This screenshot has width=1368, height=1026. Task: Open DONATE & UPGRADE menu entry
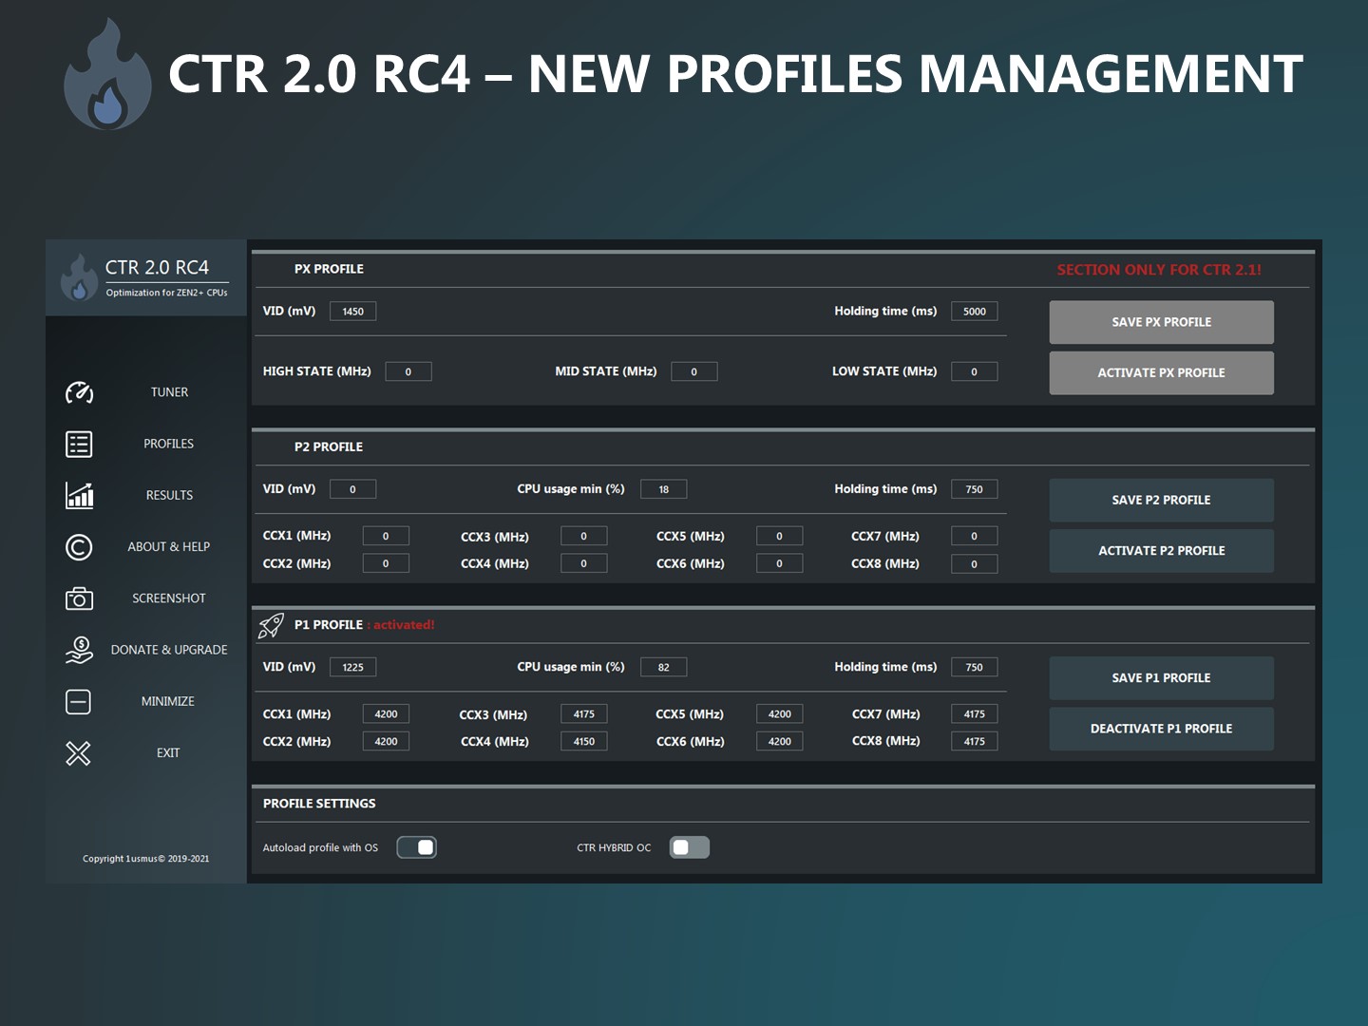click(x=169, y=650)
